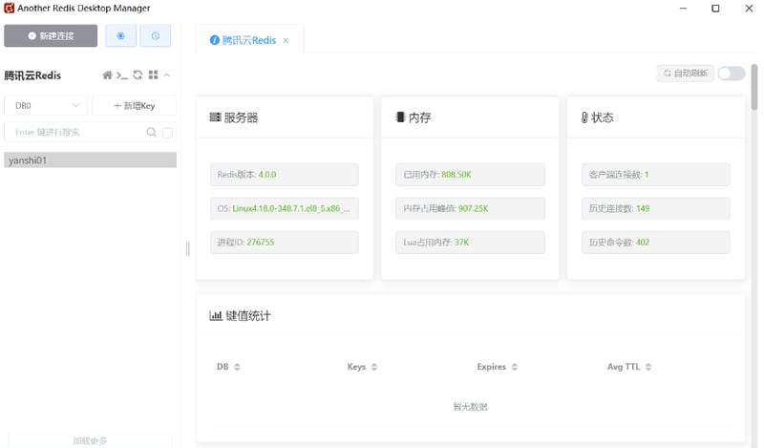
Task: Click the New Connection (新建连接) button
Action: tap(51, 35)
